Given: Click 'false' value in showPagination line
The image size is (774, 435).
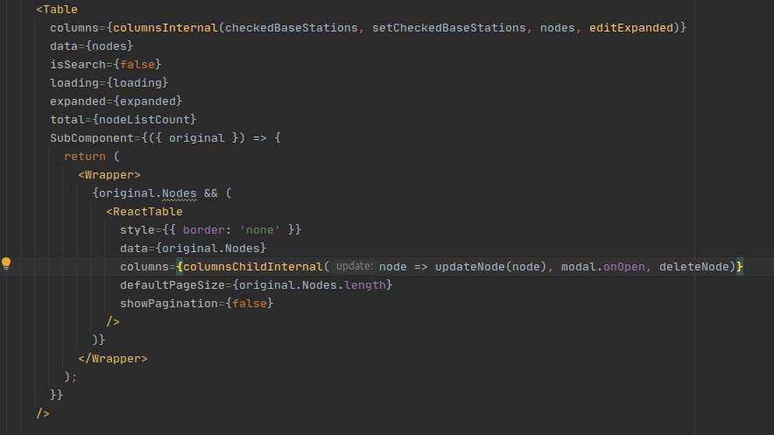Looking at the screenshot, I should pyautogui.click(x=250, y=304).
